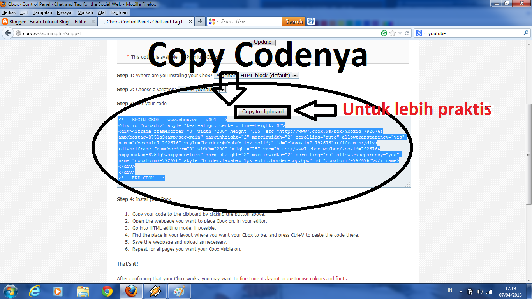Switch to Blogger Farah Tutorial Blog tab
Screen dimensions: 532x299
tap(49, 22)
